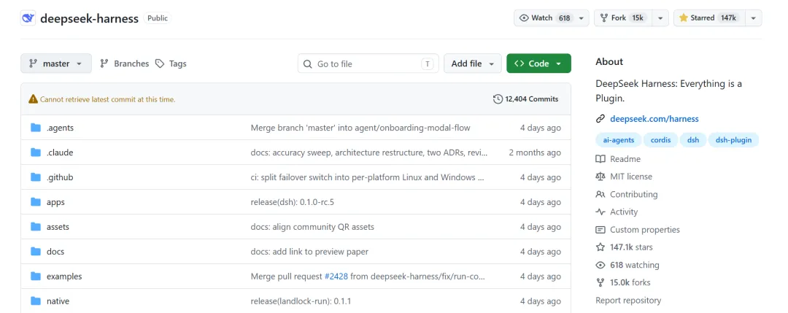The image size is (788, 313).
Task: Open the caret dropdown beside Fork
Action: [x=660, y=18]
